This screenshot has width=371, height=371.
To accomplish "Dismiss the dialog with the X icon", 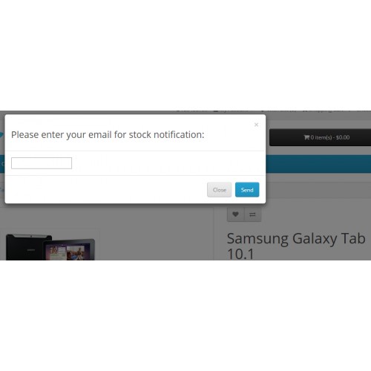I will [256, 125].
